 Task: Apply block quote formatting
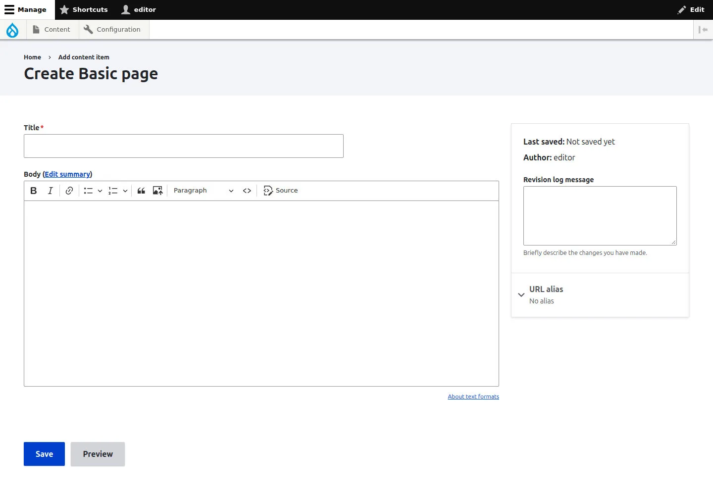[141, 191]
